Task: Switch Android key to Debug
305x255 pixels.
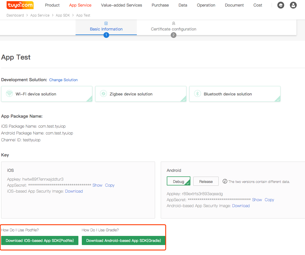Action: [x=178, y=181]
